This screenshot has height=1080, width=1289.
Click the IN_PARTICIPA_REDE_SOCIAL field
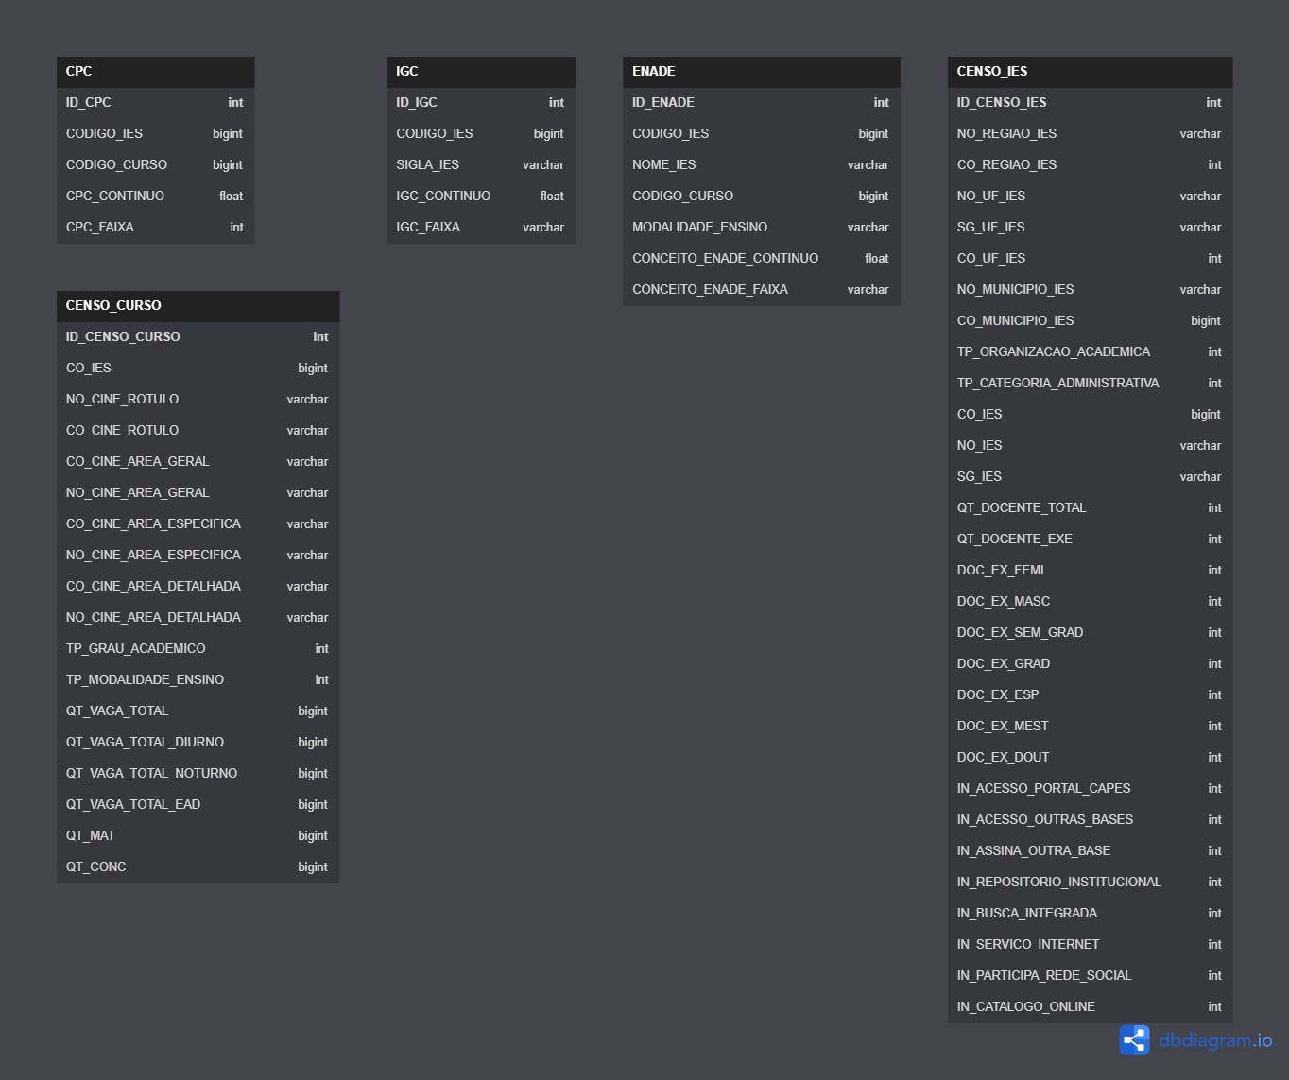pos(1091,976)
